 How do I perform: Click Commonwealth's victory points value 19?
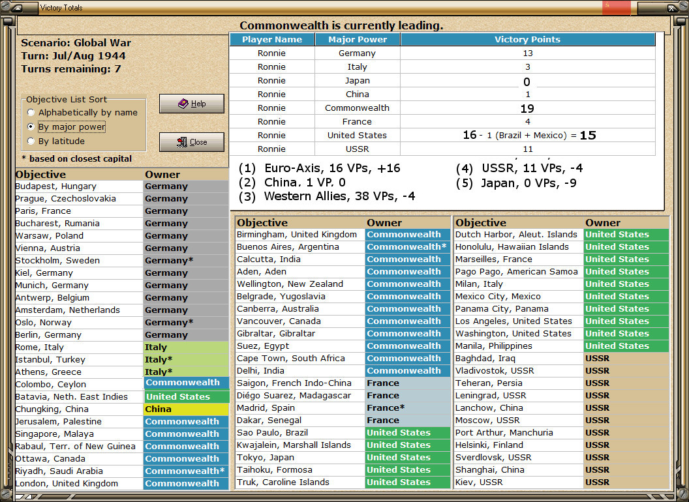527,108
